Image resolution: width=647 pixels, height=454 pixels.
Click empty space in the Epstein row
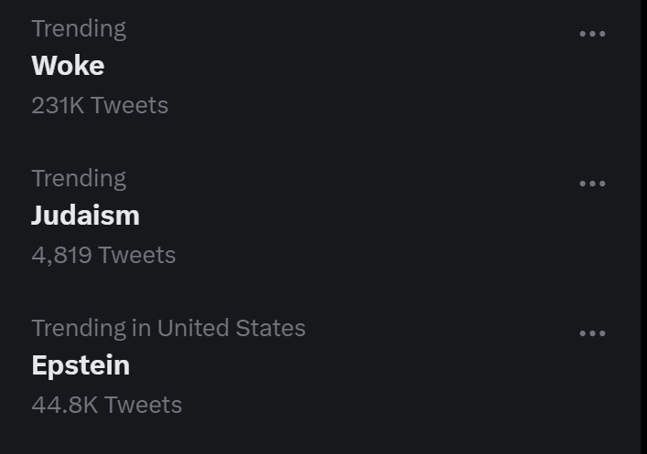click(x=366, y=370)
